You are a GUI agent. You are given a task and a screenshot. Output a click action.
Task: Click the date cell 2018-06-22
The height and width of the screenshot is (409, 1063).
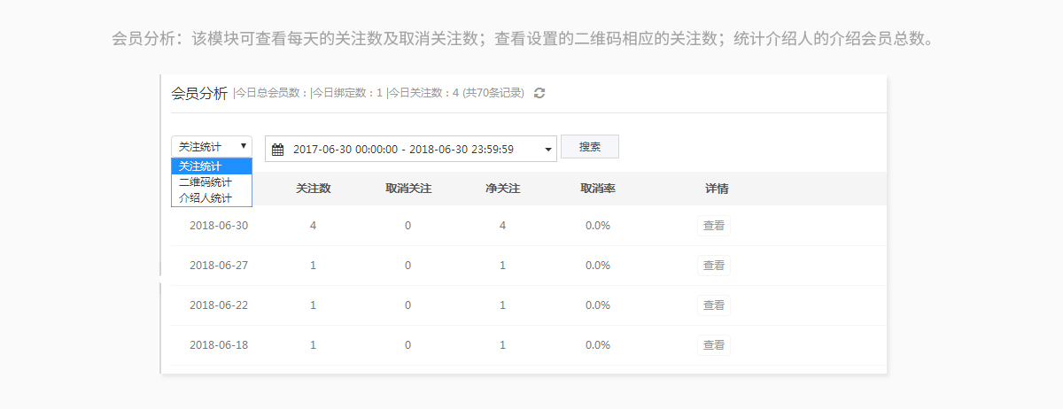point(219,305)
